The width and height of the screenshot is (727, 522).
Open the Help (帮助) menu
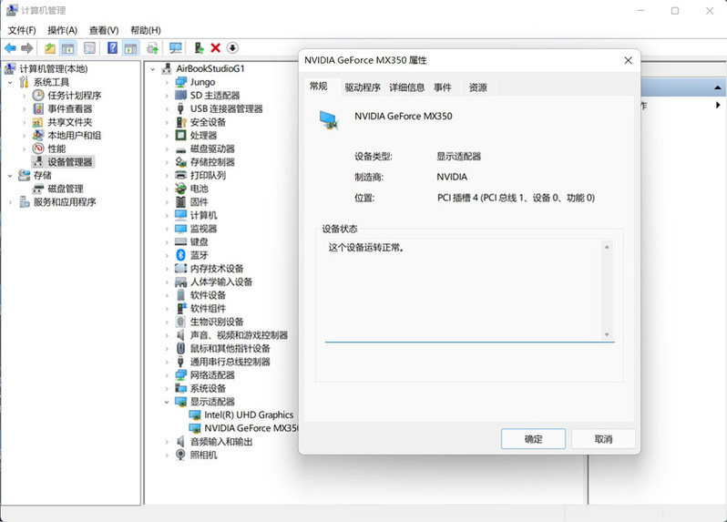(146, 30)
